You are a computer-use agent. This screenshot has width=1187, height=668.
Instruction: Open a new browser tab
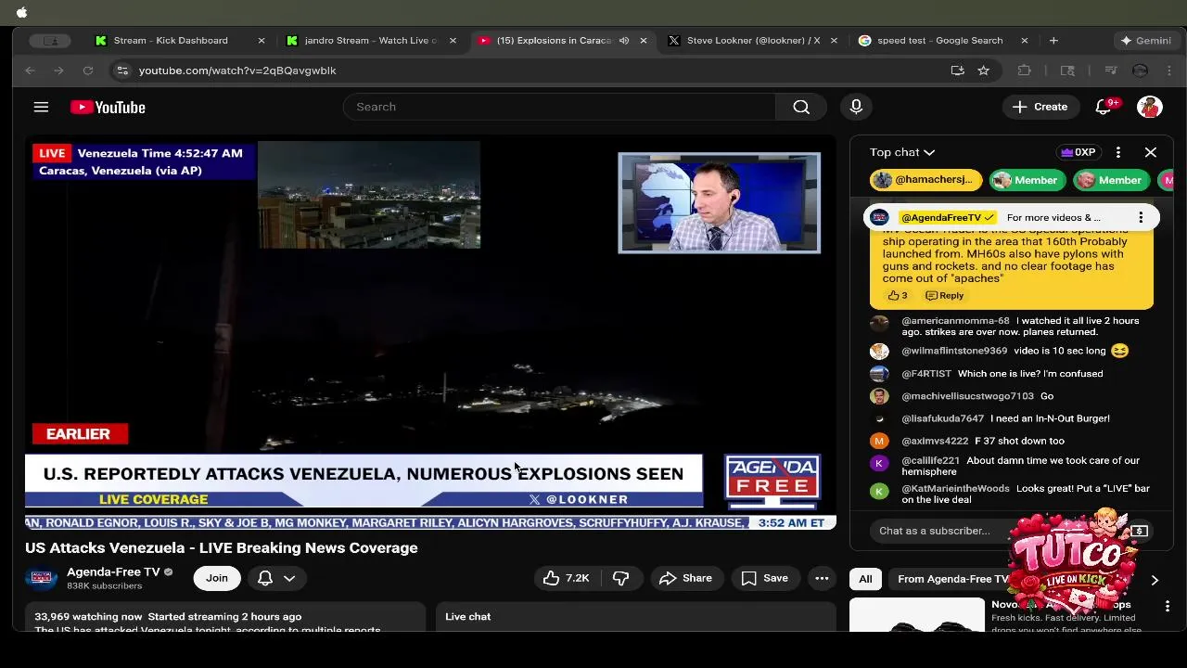[x=1053, y=41]
